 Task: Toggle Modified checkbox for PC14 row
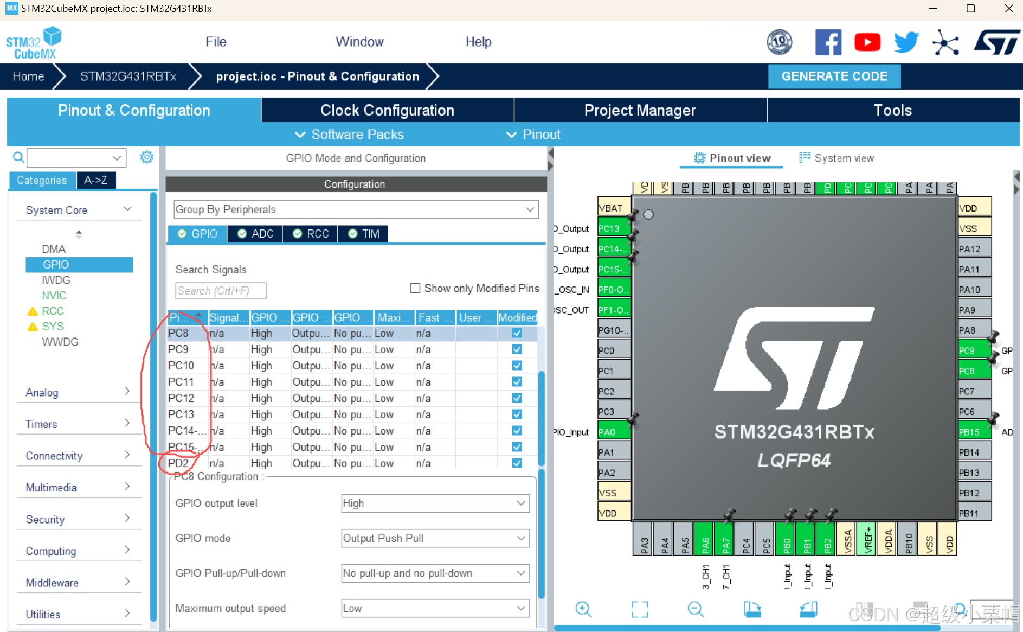(517, 431)
